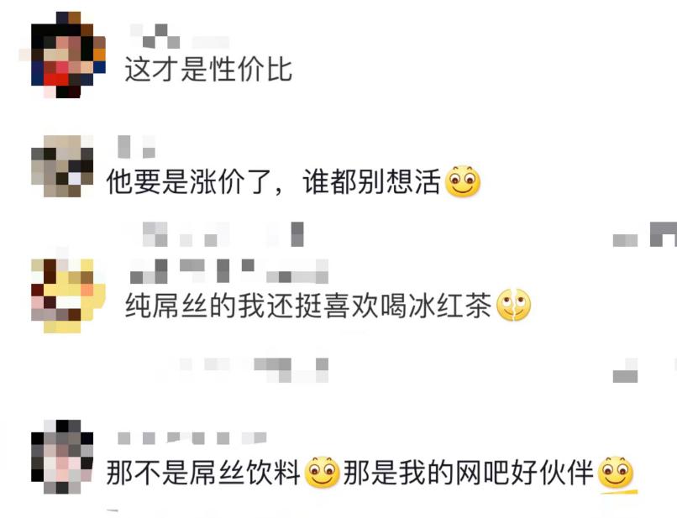Click the blurred info line below 冰红茶 comment
Image resolution: width=677 pixels, height=518 pixels.
254,370
